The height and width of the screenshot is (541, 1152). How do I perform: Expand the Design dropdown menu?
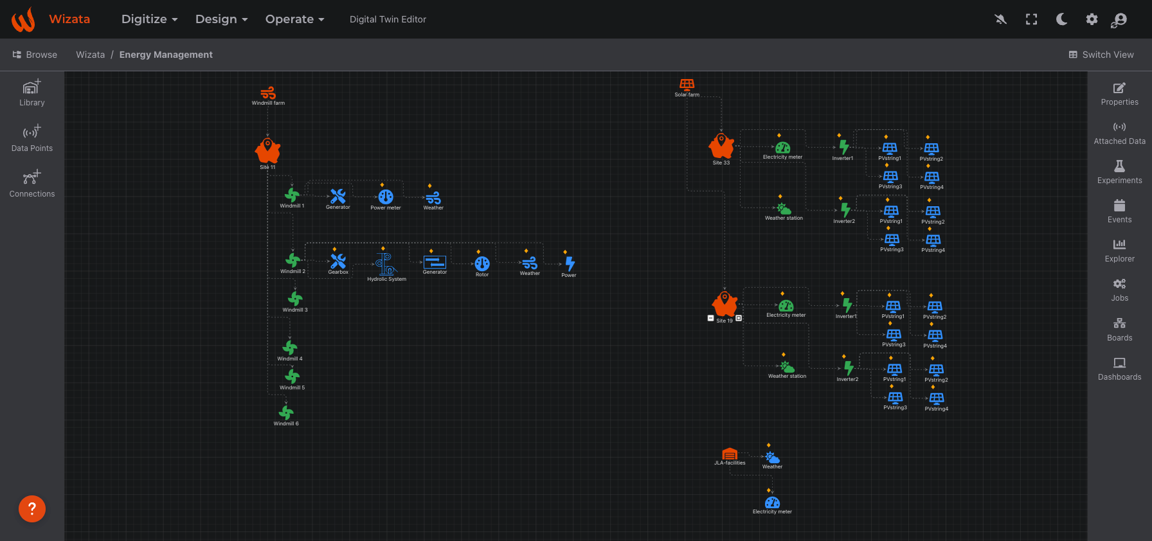pos(221,19)
